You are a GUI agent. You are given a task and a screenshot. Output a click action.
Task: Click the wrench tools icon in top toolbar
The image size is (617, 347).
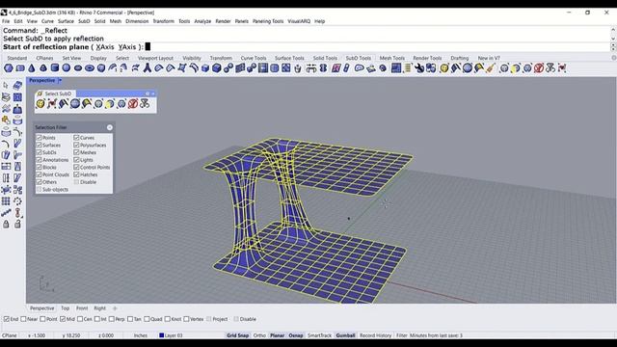(419, 68)
